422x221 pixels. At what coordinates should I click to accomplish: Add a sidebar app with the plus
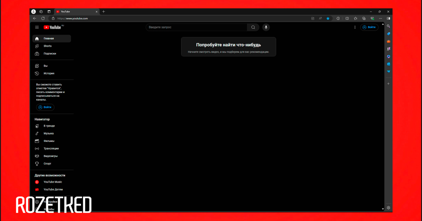389,84
